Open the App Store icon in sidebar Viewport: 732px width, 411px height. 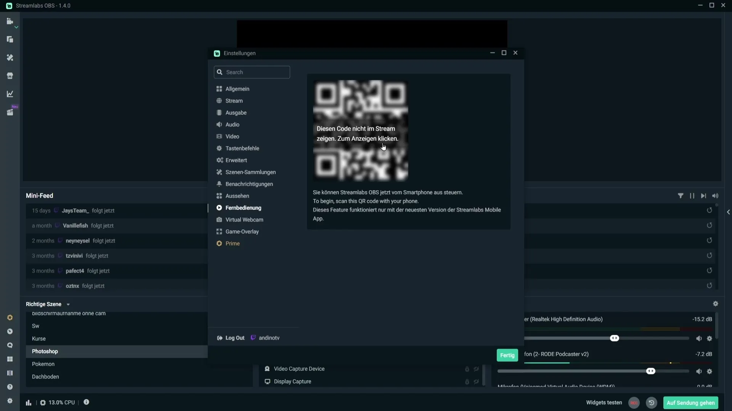(x=10, y=76)
